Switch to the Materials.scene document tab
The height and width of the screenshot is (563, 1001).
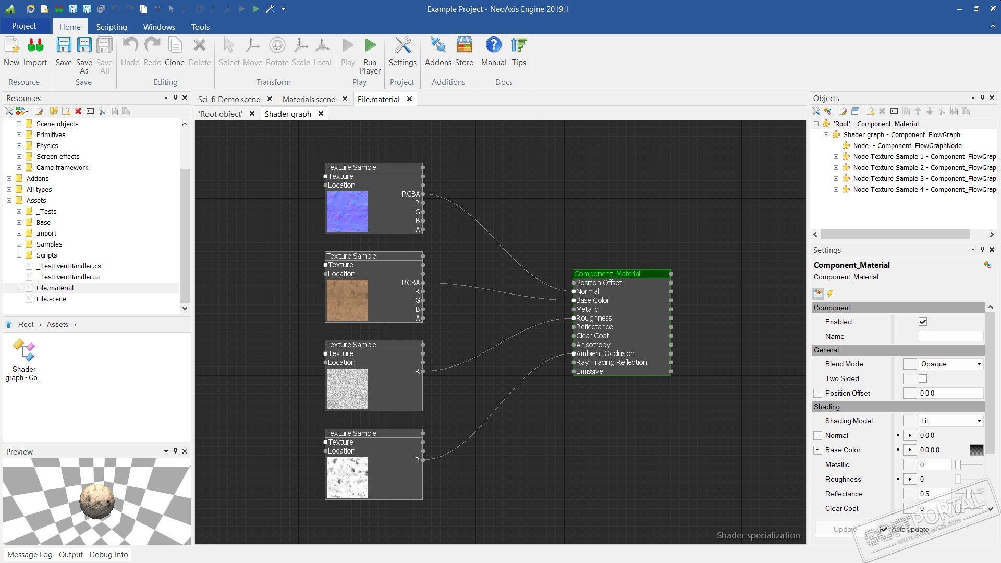tap(309, 99)
